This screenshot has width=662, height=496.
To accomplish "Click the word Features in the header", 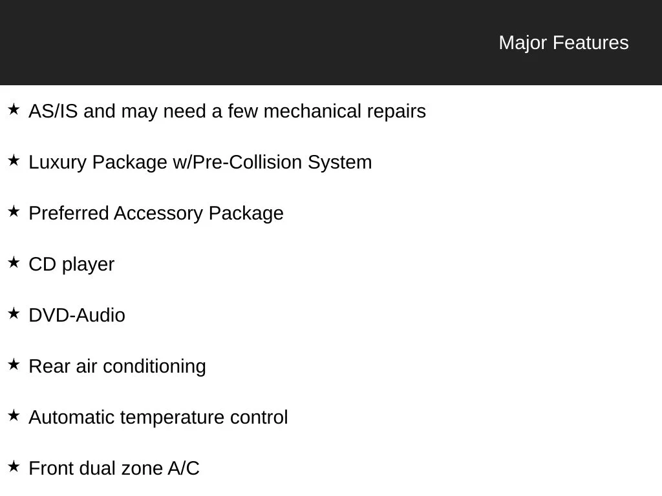I will [591, 43].
